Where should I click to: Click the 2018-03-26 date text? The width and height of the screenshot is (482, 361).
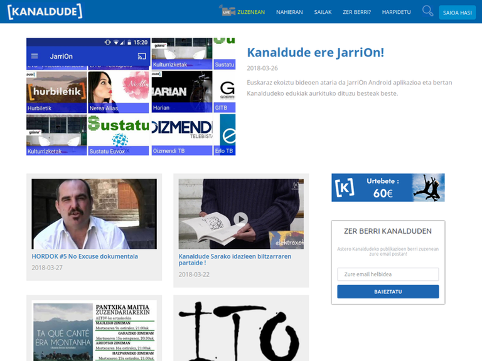click(x=262, y=68)
